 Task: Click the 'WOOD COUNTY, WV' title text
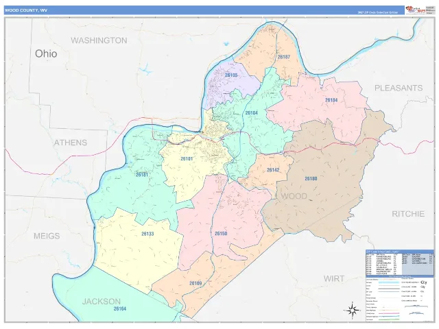tap(26, 10)
